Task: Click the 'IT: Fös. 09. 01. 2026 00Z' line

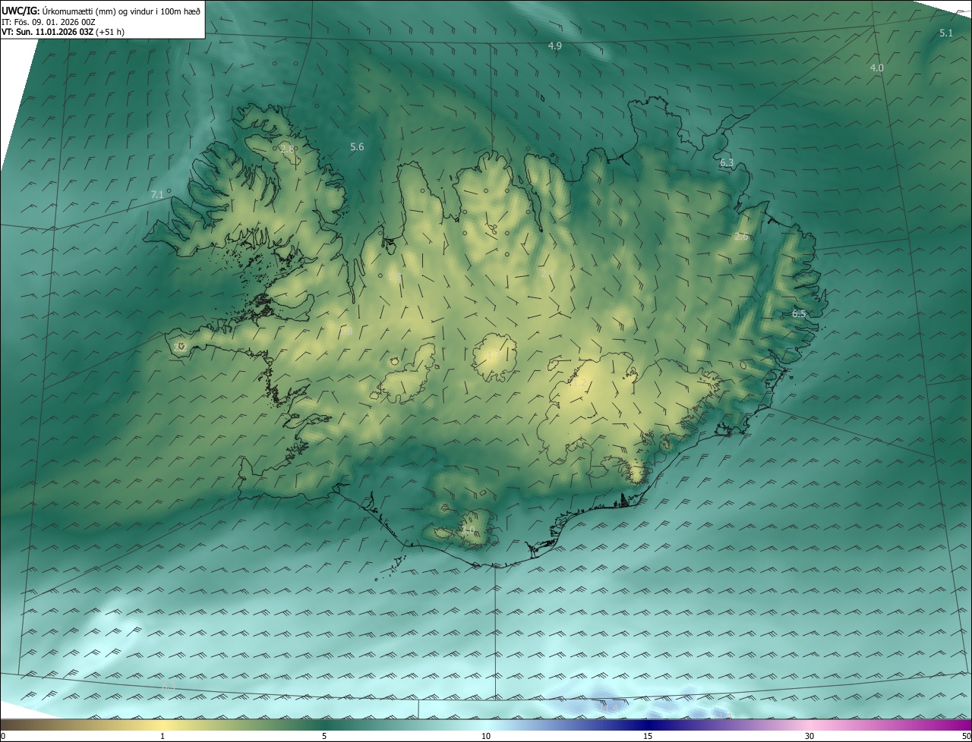Action: pyautogui.click(x=49, y=22)
